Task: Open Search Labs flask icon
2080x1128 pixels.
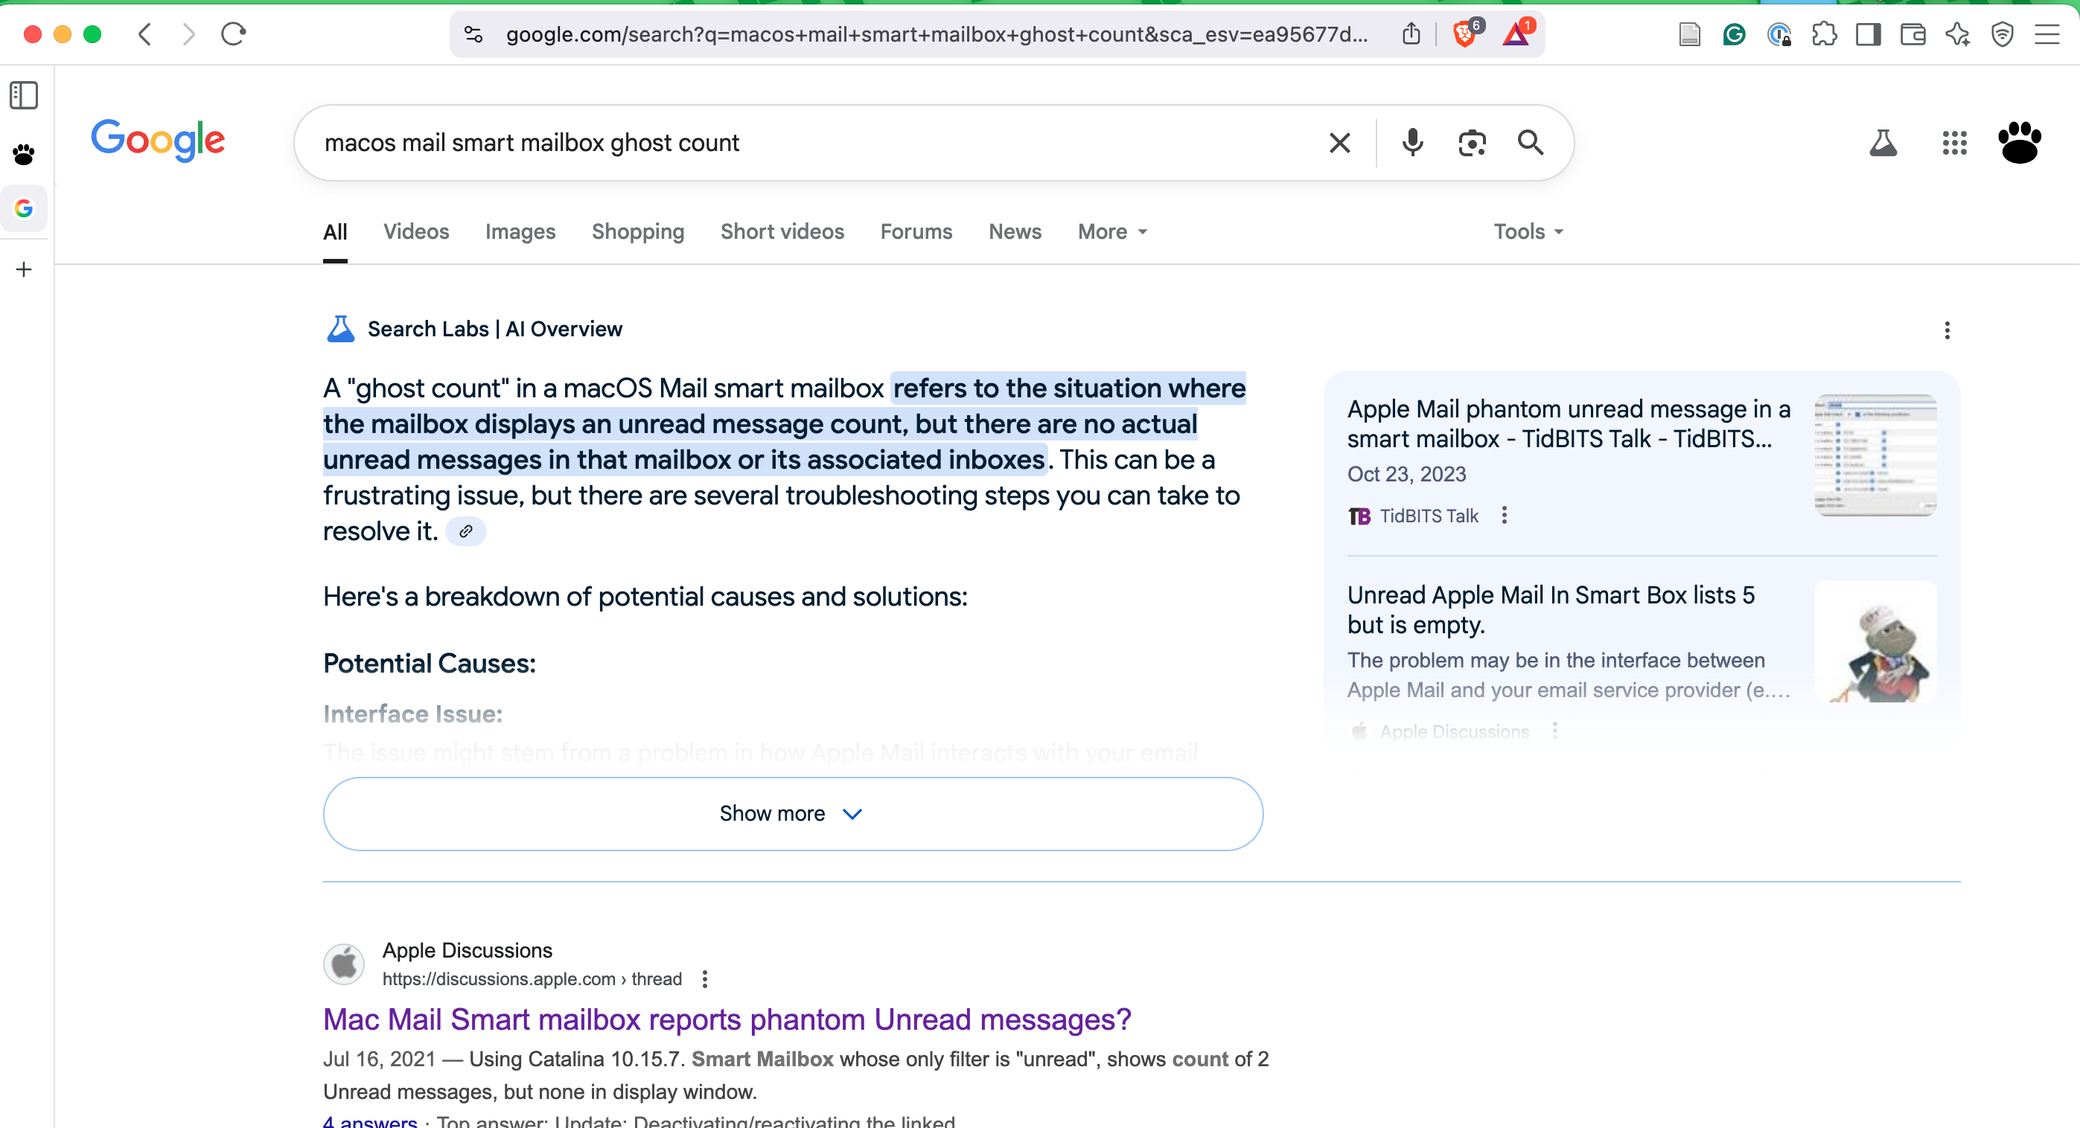Action: pos(1882,143)
